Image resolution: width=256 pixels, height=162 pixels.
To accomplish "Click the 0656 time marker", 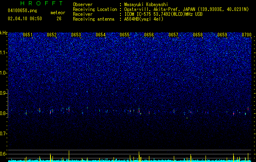I will coord(149,35).
